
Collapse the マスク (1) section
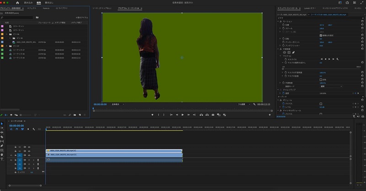(280, 56)
